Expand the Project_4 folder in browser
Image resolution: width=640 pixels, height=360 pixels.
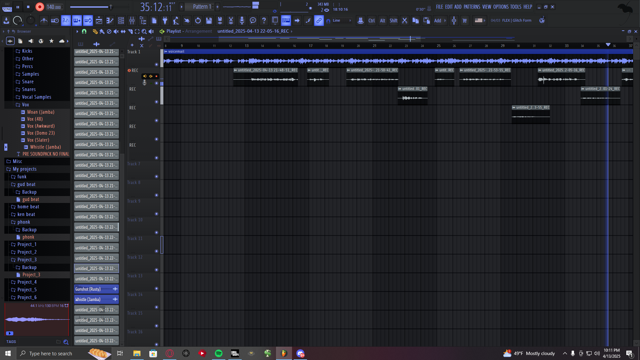(27, 282)
